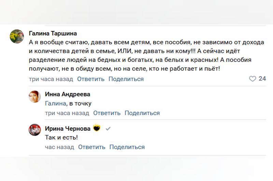Click the 24 likes count on Галина's comment
273x181 pixels.
point(262,79)
